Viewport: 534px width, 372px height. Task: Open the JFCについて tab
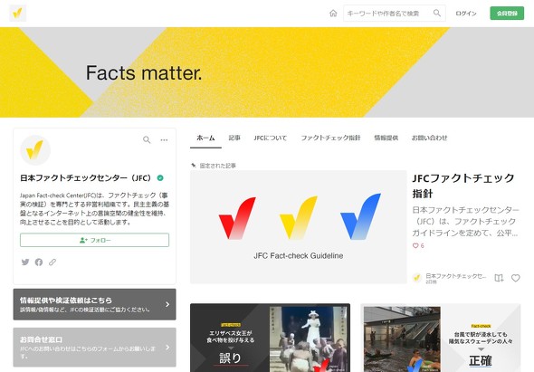(270, 138)
